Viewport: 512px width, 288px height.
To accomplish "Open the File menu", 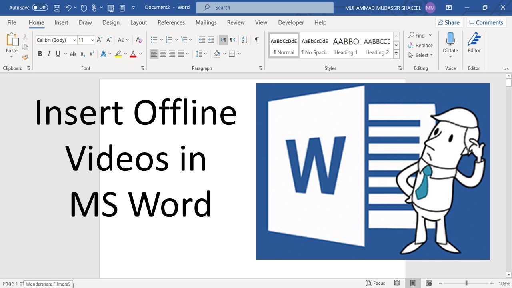I will [x=12, y=23].
